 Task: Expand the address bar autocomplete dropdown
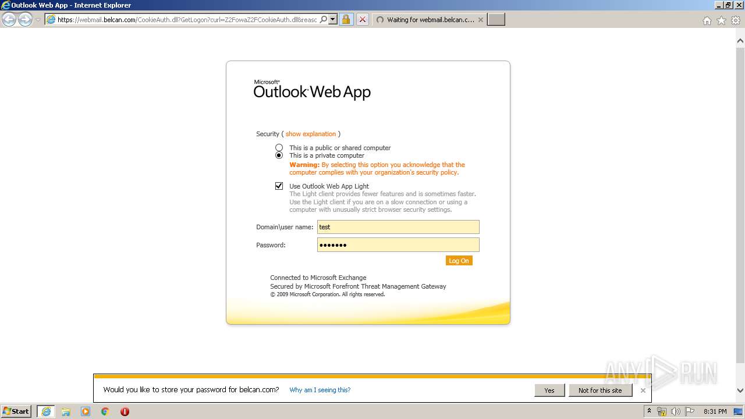click(333, 19)
